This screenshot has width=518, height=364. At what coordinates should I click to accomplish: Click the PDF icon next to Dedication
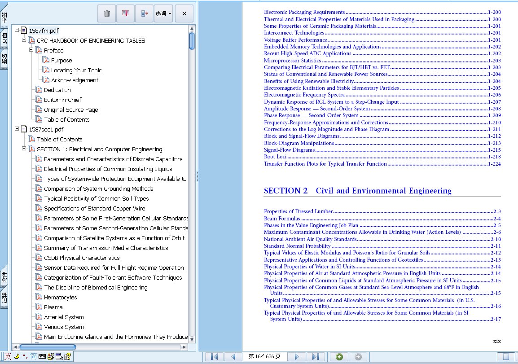pos(39,90)
